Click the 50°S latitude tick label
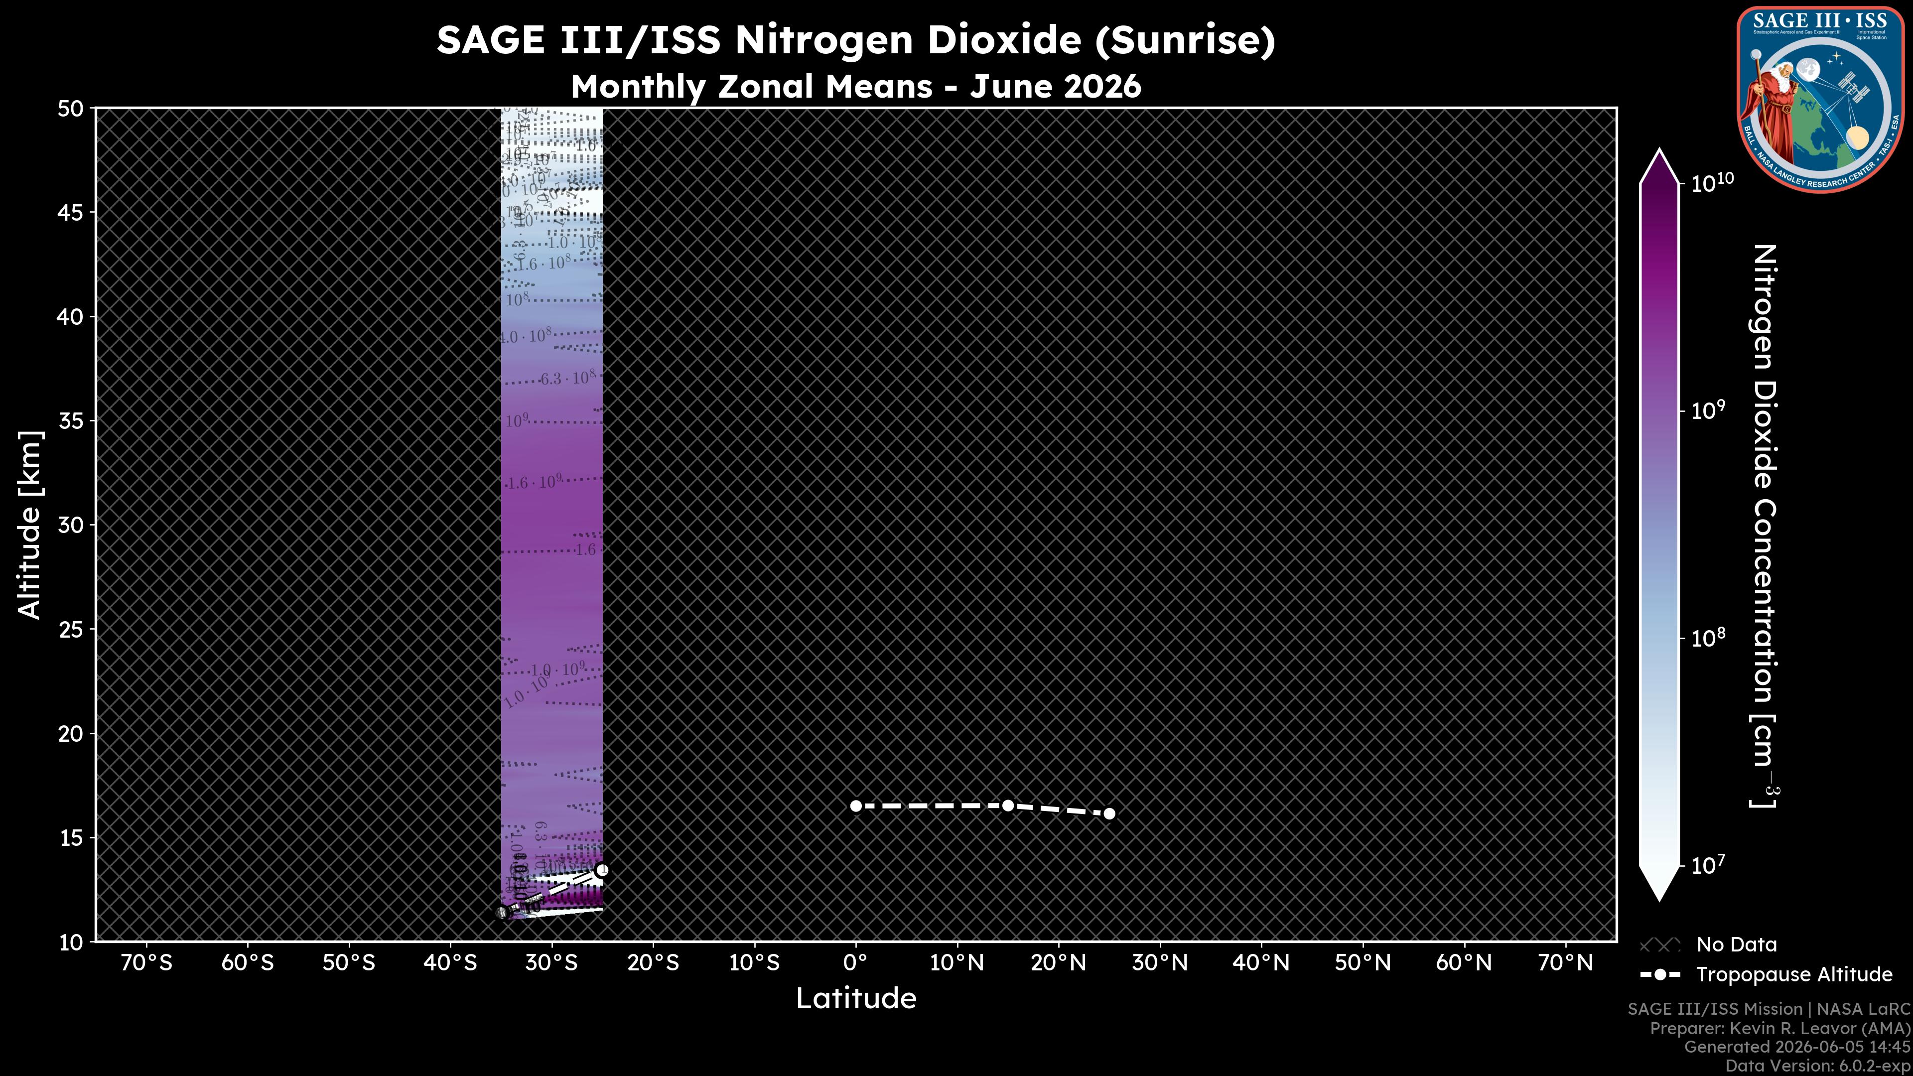The height and width of the screenshot is (1076, 1913). (349, 963)
